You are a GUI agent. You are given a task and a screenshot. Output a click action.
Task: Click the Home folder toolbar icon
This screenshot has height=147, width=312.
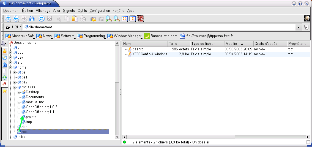point(32,19)
